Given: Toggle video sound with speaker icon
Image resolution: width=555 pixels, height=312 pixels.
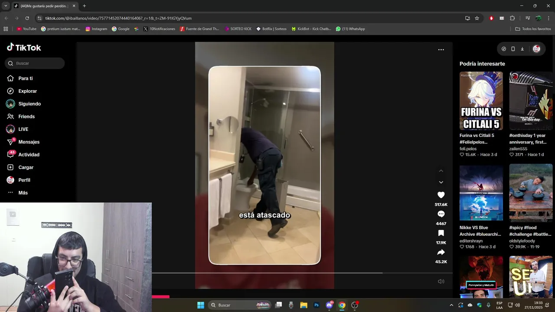Looking at the screenshot, I should coord(441,281).
